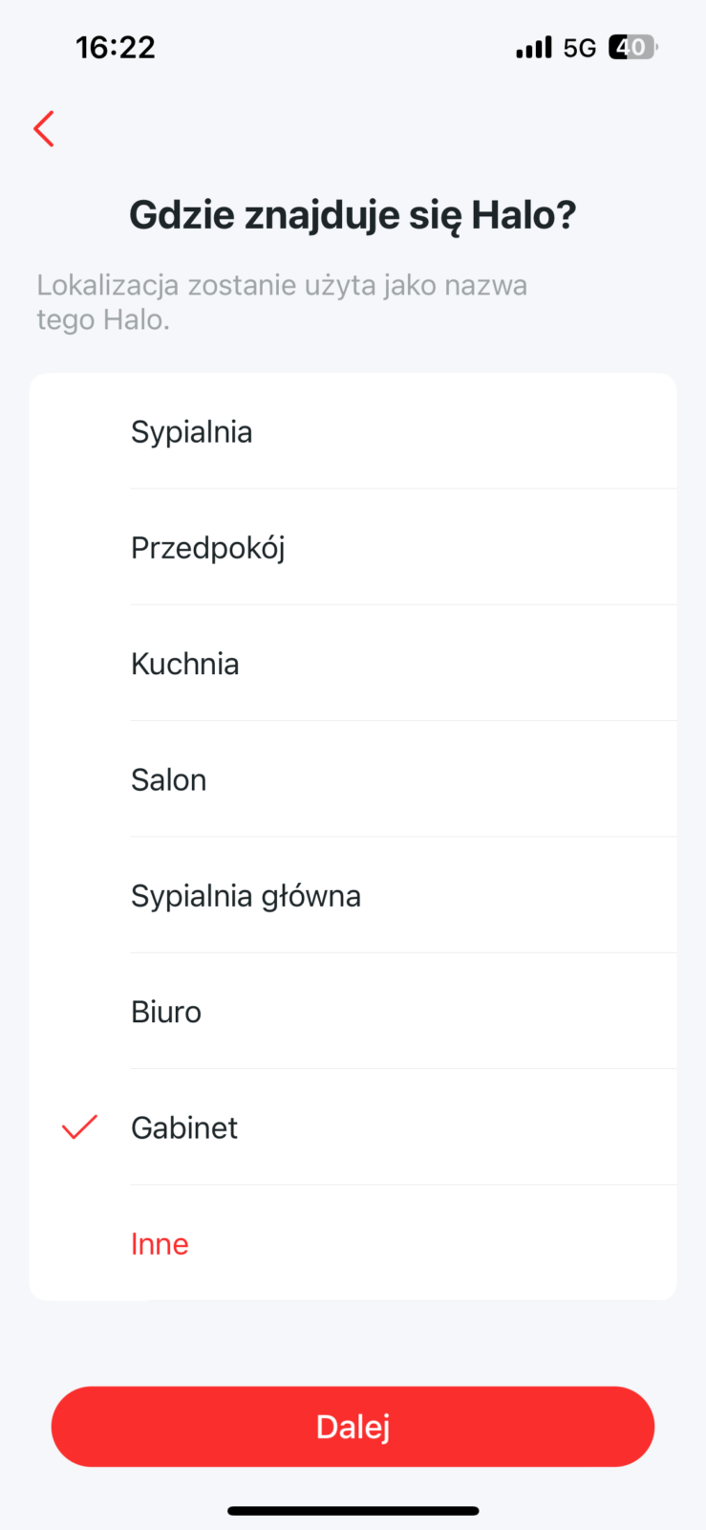Pick Salon as the location

[169, 780]
